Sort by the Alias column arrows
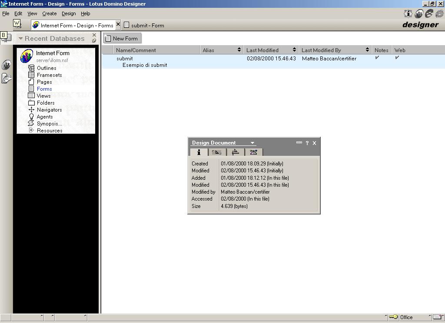The image size is (445, 323). click(239, 50)
